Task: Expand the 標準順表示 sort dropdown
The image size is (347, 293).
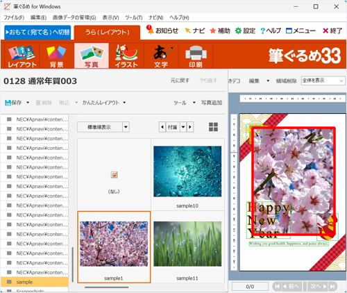Action: click(x=126, y=127)
